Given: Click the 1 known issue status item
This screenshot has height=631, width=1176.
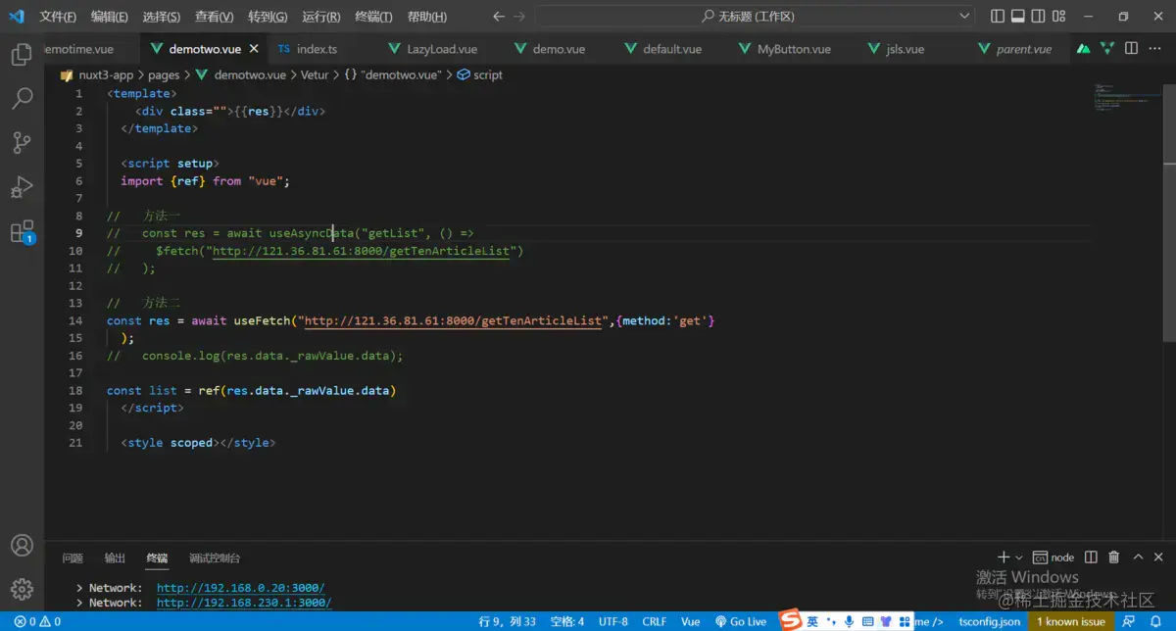Looking at the screenshot, I should click(1071, 622).
